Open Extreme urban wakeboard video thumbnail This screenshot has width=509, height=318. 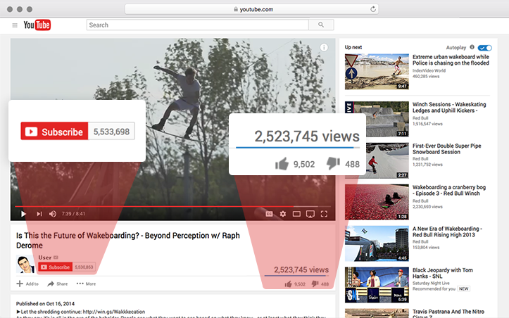click(x=377, y=72)
